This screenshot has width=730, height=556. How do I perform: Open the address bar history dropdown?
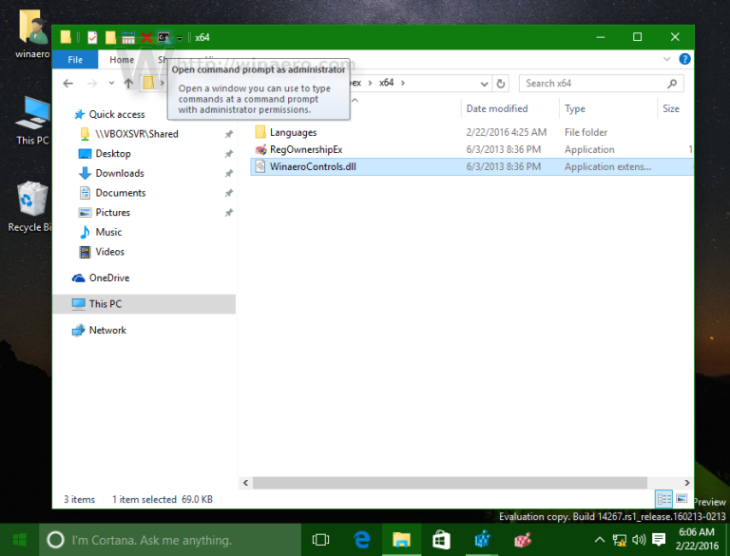[482, 84]
